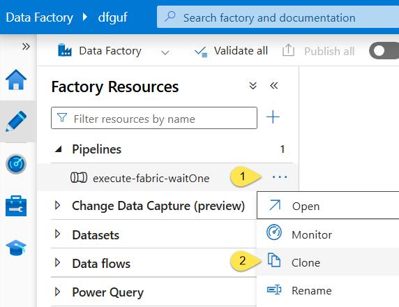Choose Rename from the context menu
399x307 pixels.
pyautogui.click(x=328, y=290)
